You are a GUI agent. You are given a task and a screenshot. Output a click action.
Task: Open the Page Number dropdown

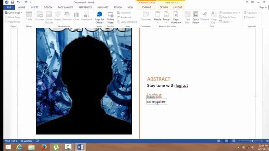tap(176, 18)
